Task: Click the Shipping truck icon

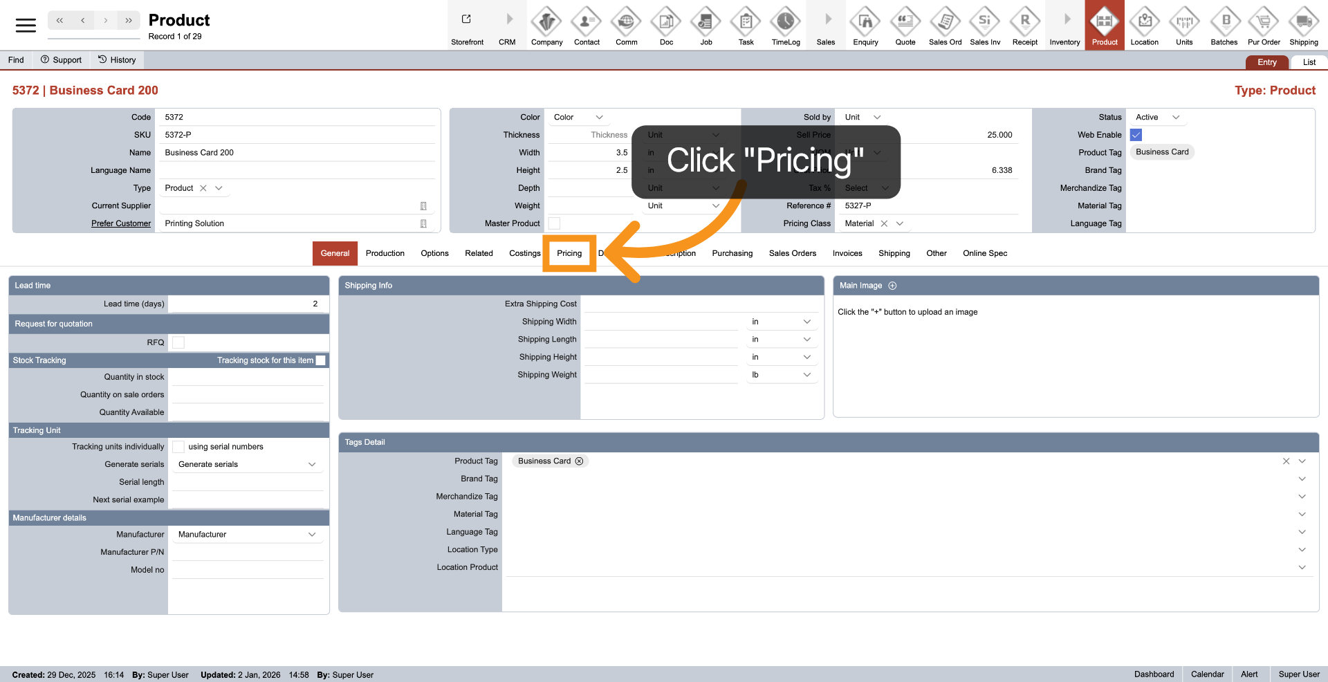Action: point(1303,23)
